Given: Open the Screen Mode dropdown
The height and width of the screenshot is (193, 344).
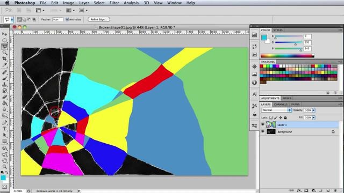Looking at the screenshot, I should (x=83, y=11).
